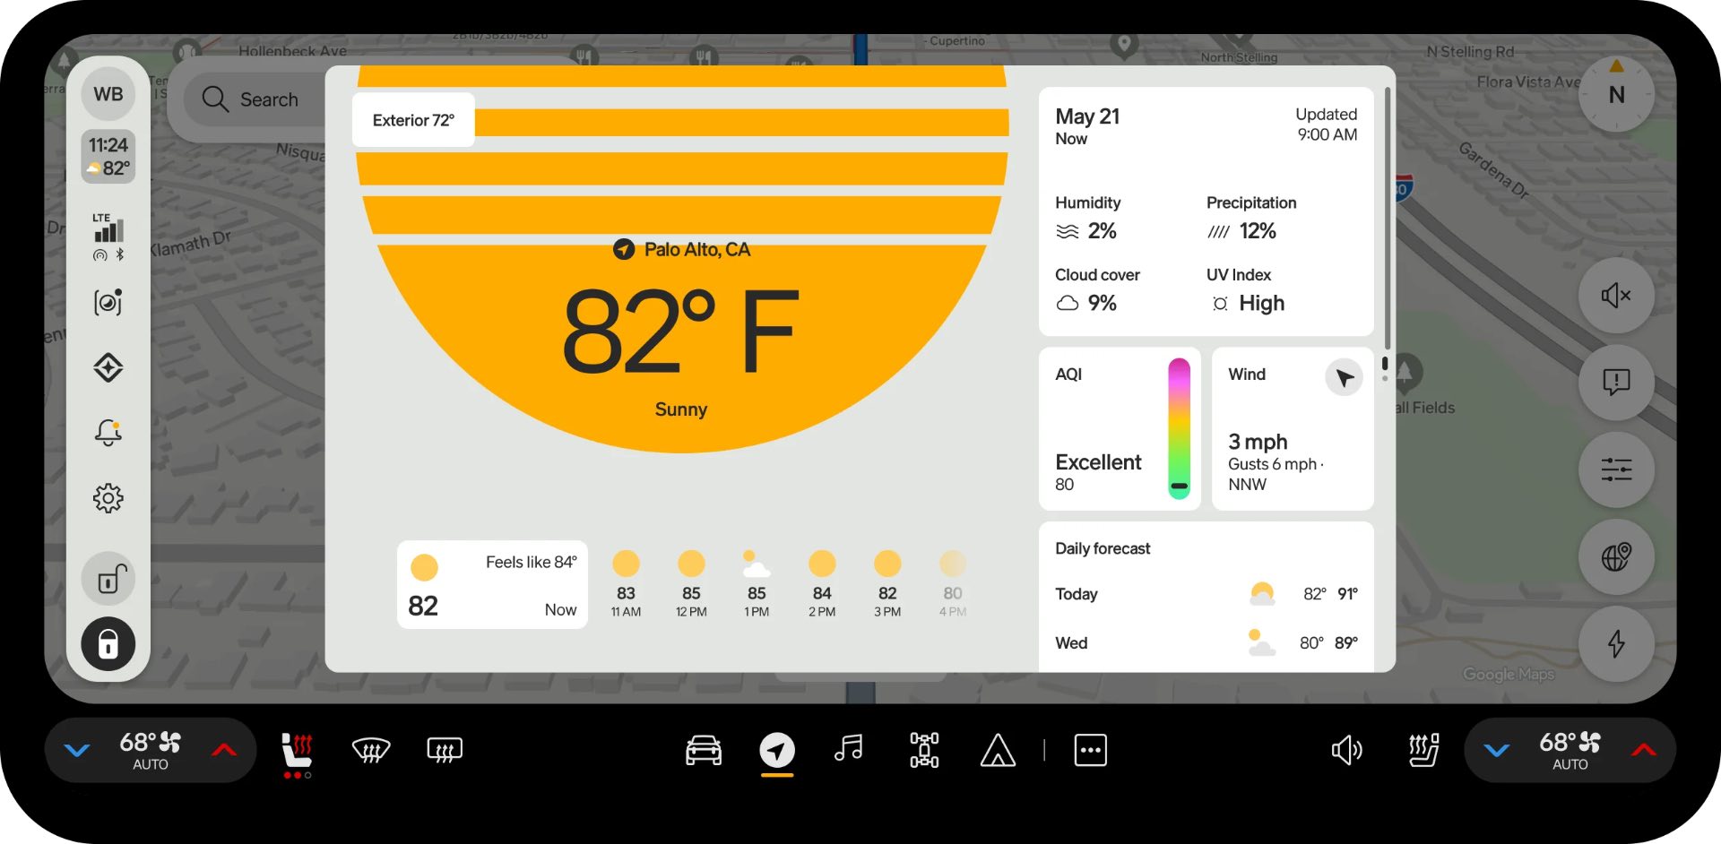Lower the passenger temperature with the blue chevron
The width and height of the screenshot is (1721, 844).
pyautogui.click(x=1497, y=750)
